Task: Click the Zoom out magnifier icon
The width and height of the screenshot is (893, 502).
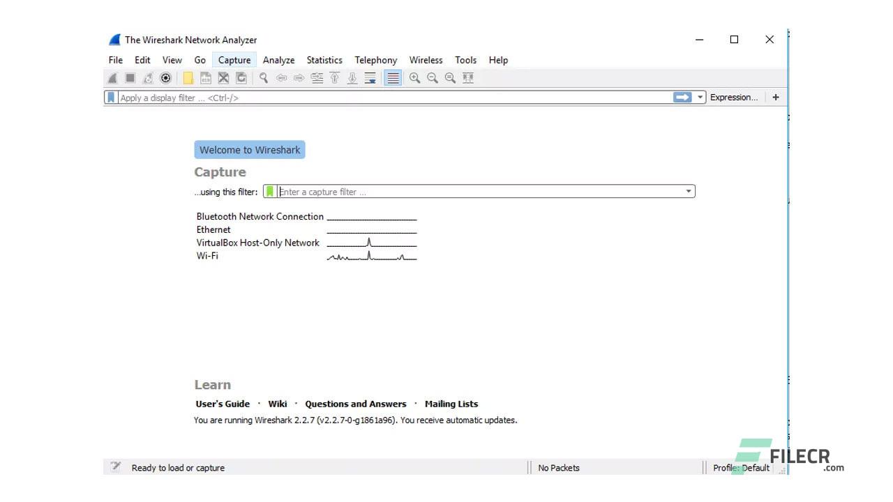Action: [433, 78]
